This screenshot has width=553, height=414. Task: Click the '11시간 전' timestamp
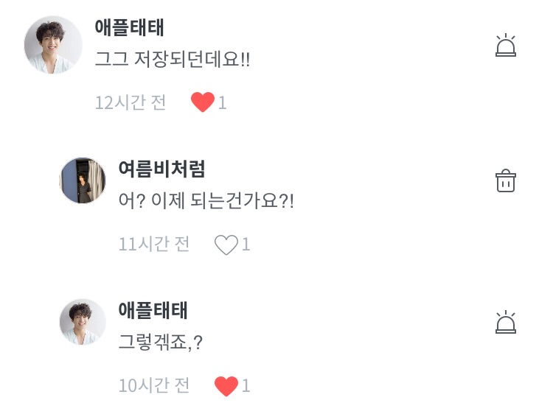tap(154, 244)
